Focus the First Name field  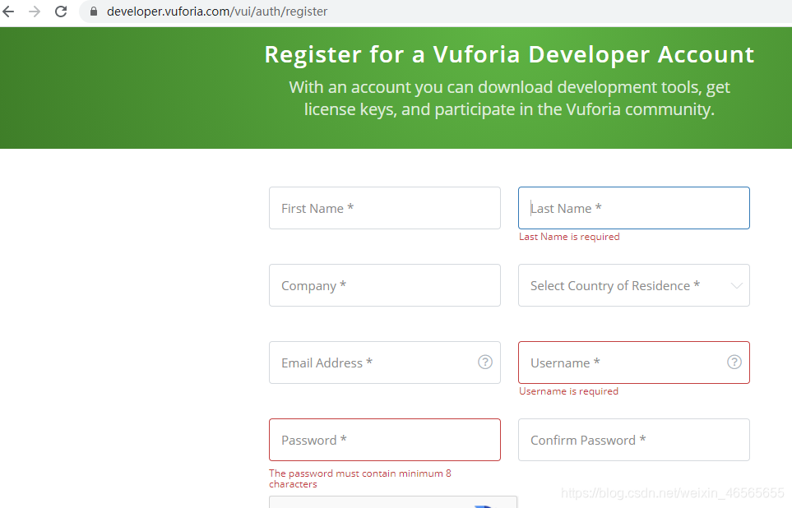[x=385, y=208]
